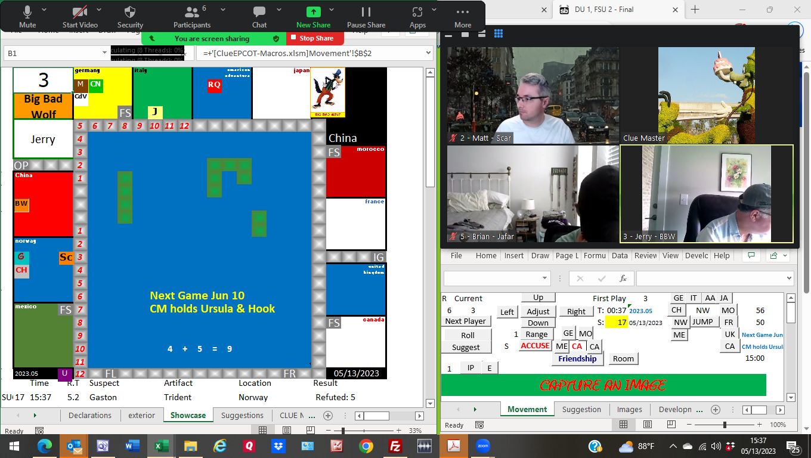Open the File menu in right Excel window
Screen dimensions: 811x458
pos(456,255)
